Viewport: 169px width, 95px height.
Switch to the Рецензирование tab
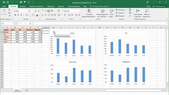click(x=74, y=6)
